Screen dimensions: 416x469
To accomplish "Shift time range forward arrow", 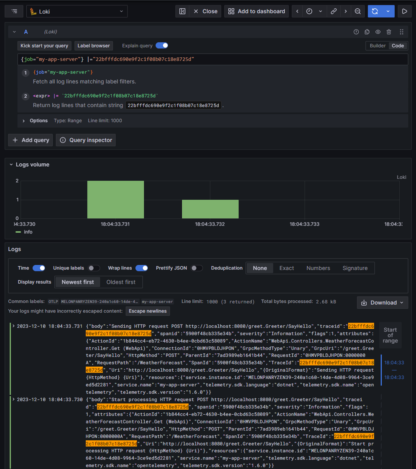I will pyautogui.click(x=346, y=11).
